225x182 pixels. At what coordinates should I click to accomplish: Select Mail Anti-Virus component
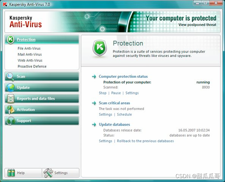coord(30,54)
